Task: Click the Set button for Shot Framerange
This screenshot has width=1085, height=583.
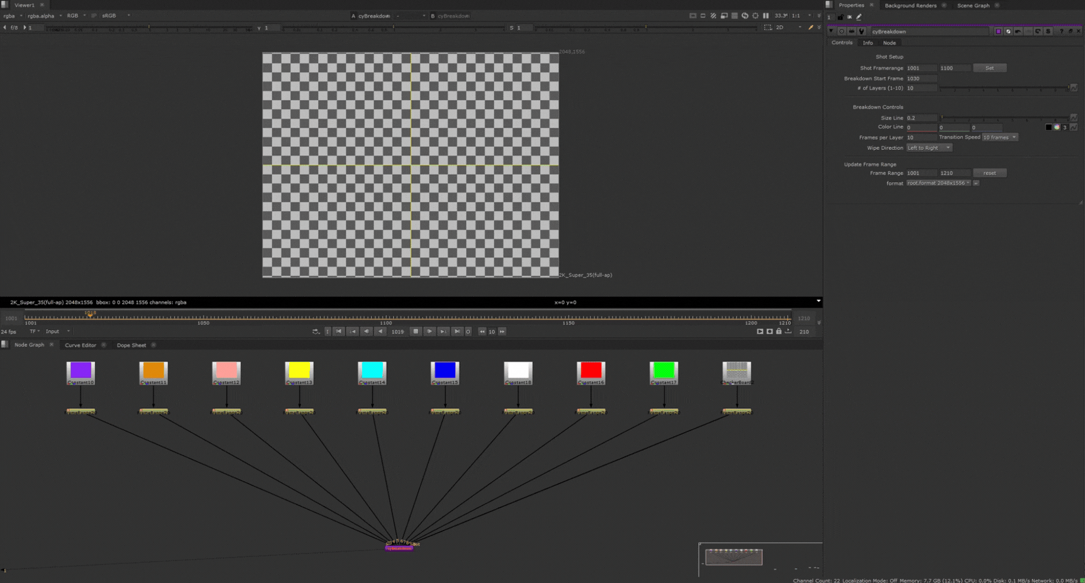Action: pyautogui.click(x=990, y=68)
